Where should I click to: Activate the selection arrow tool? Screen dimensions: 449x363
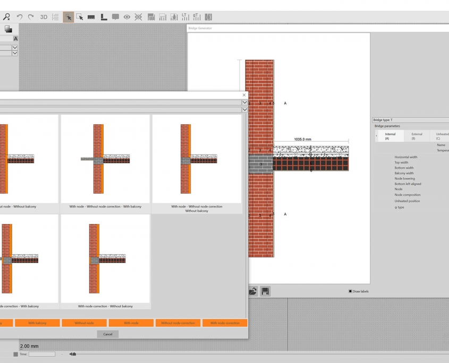[69, 16]
